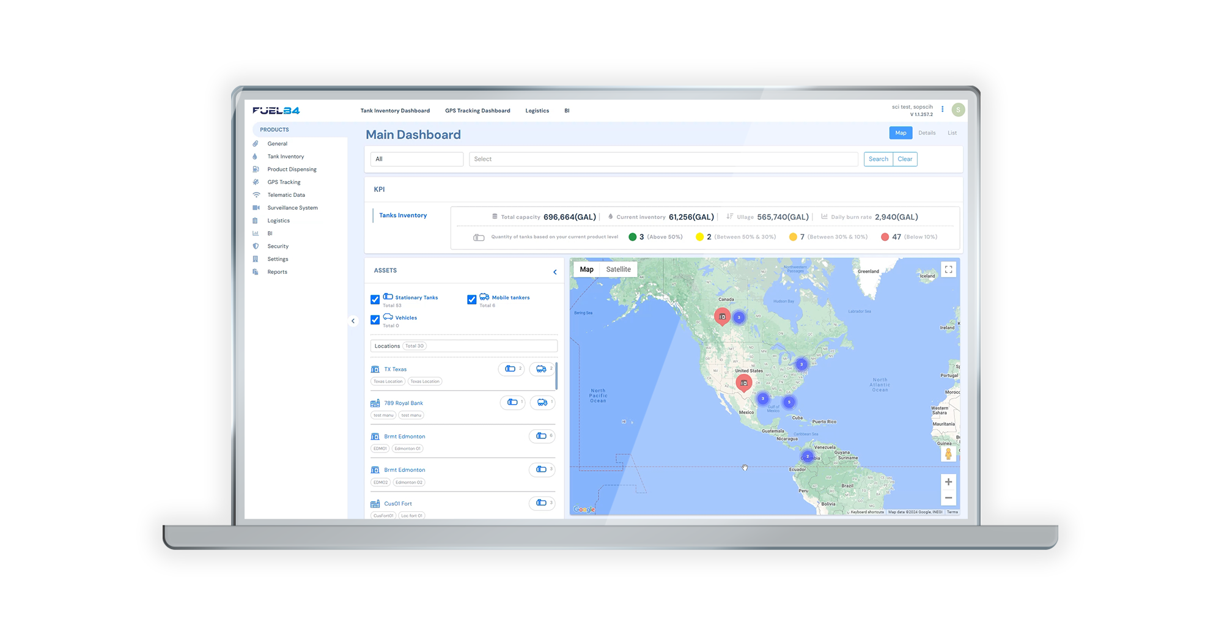
Task: Click the Search button
Action: tap(878, 159)
